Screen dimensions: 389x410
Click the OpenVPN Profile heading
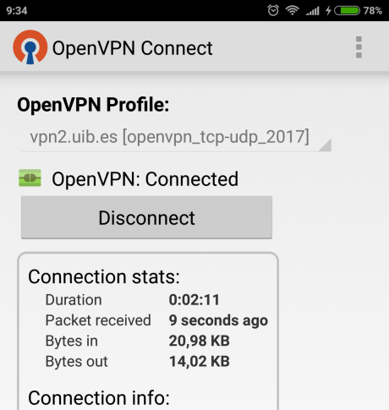pyautogui.click(x=93, y=105)
